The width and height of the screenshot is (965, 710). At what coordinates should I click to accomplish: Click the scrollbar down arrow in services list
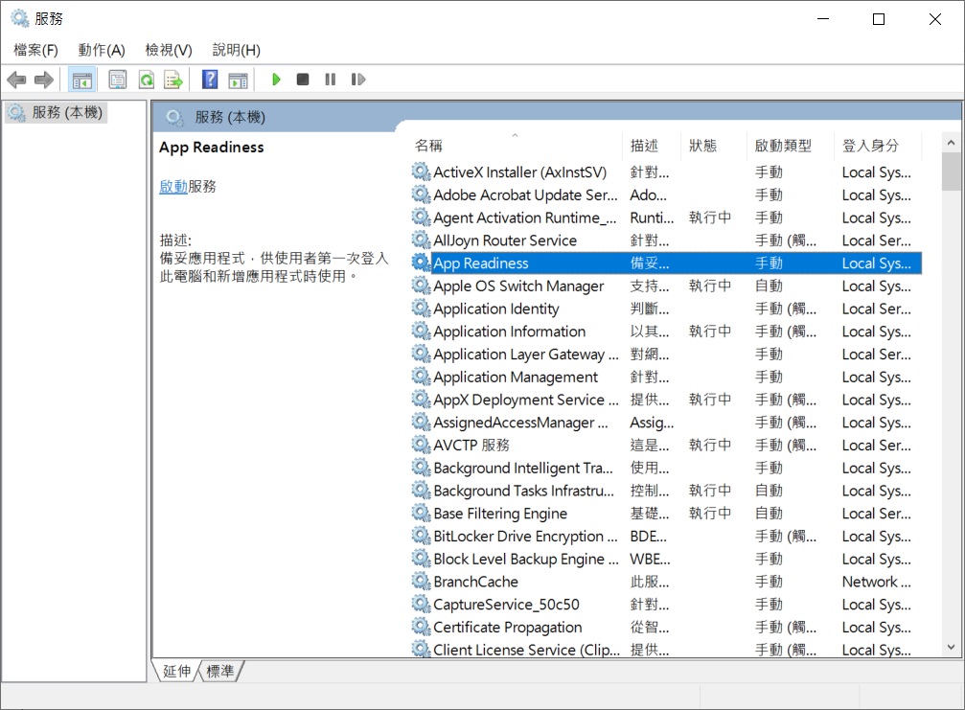951,648
